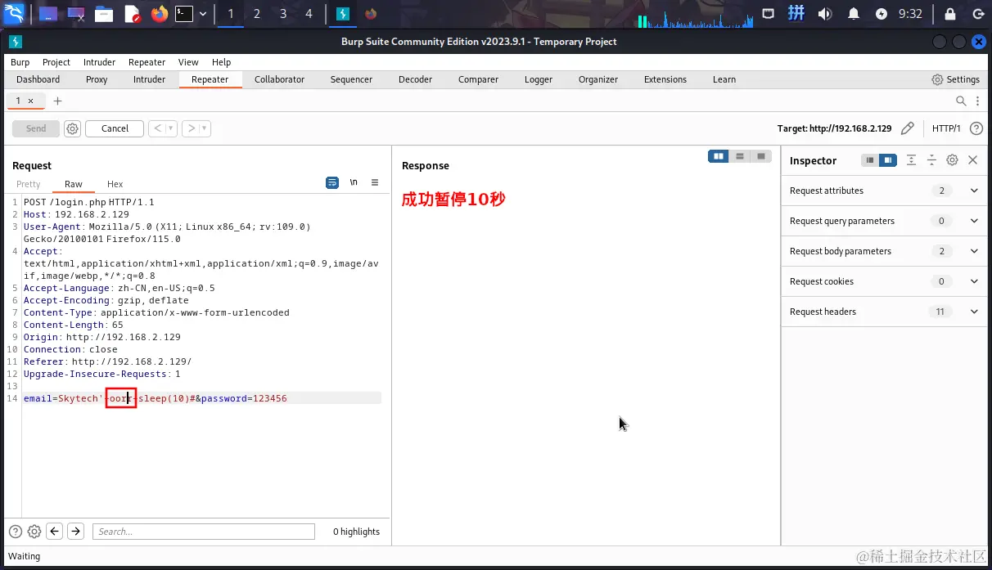The height and width of the screenshot is (570, 992).
Task: Open the notifications bell
Action: 854,14
